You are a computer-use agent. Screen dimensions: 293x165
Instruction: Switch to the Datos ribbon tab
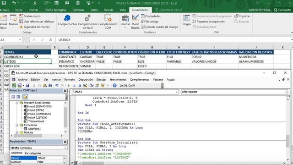click(94, 10)
